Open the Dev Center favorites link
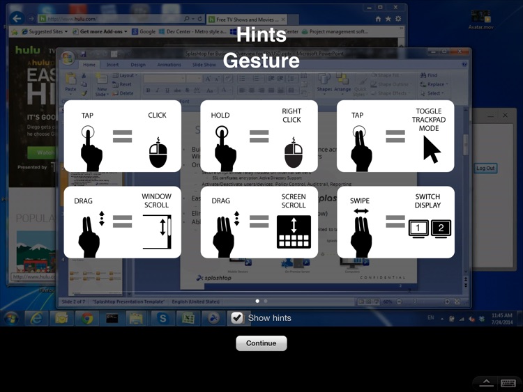The height and width of the screenshot is (392, 523). pyautogui.click(x=192, y=31)
